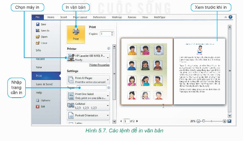Screen dimensions: 243x141
Task: Click the Printer Properties link
Action: [x=99, y=65]
